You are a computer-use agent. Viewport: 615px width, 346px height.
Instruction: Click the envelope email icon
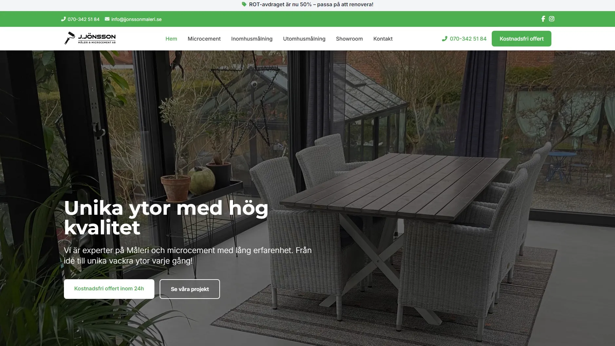coord(107,19)
